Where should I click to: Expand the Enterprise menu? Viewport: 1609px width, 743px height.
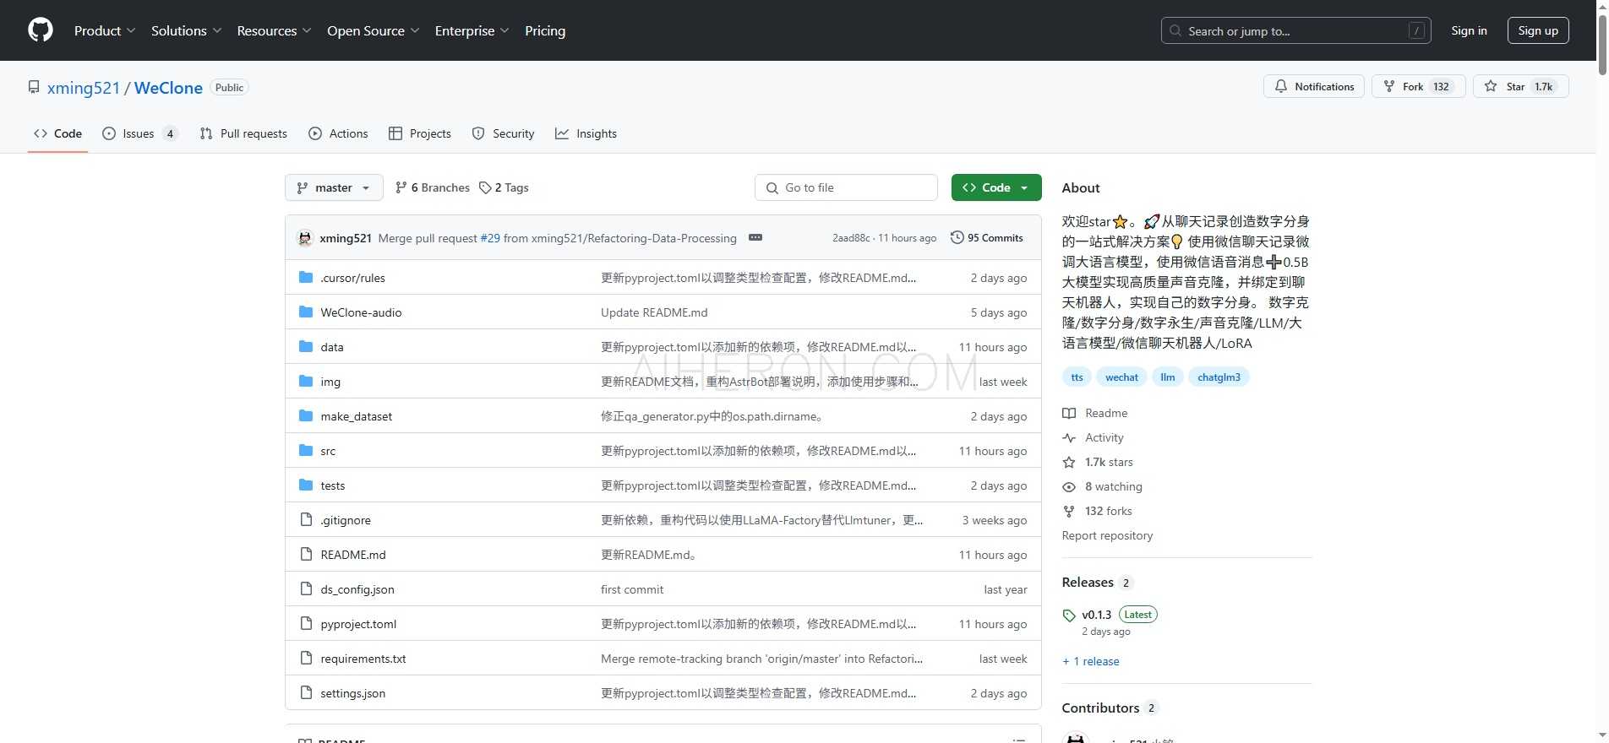[x=472, y=30]
